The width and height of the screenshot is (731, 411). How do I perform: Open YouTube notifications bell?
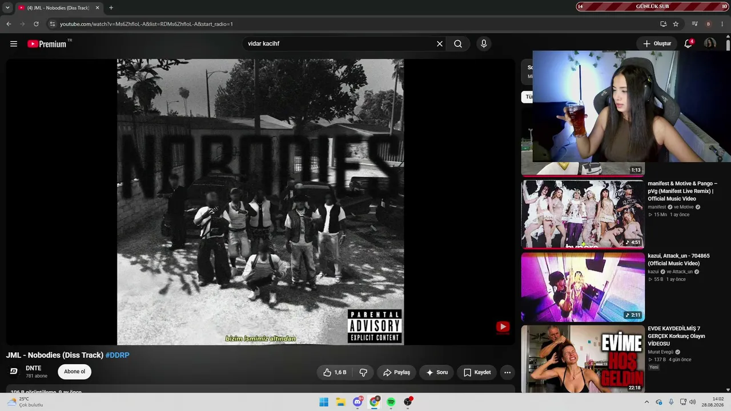point(688,44)
